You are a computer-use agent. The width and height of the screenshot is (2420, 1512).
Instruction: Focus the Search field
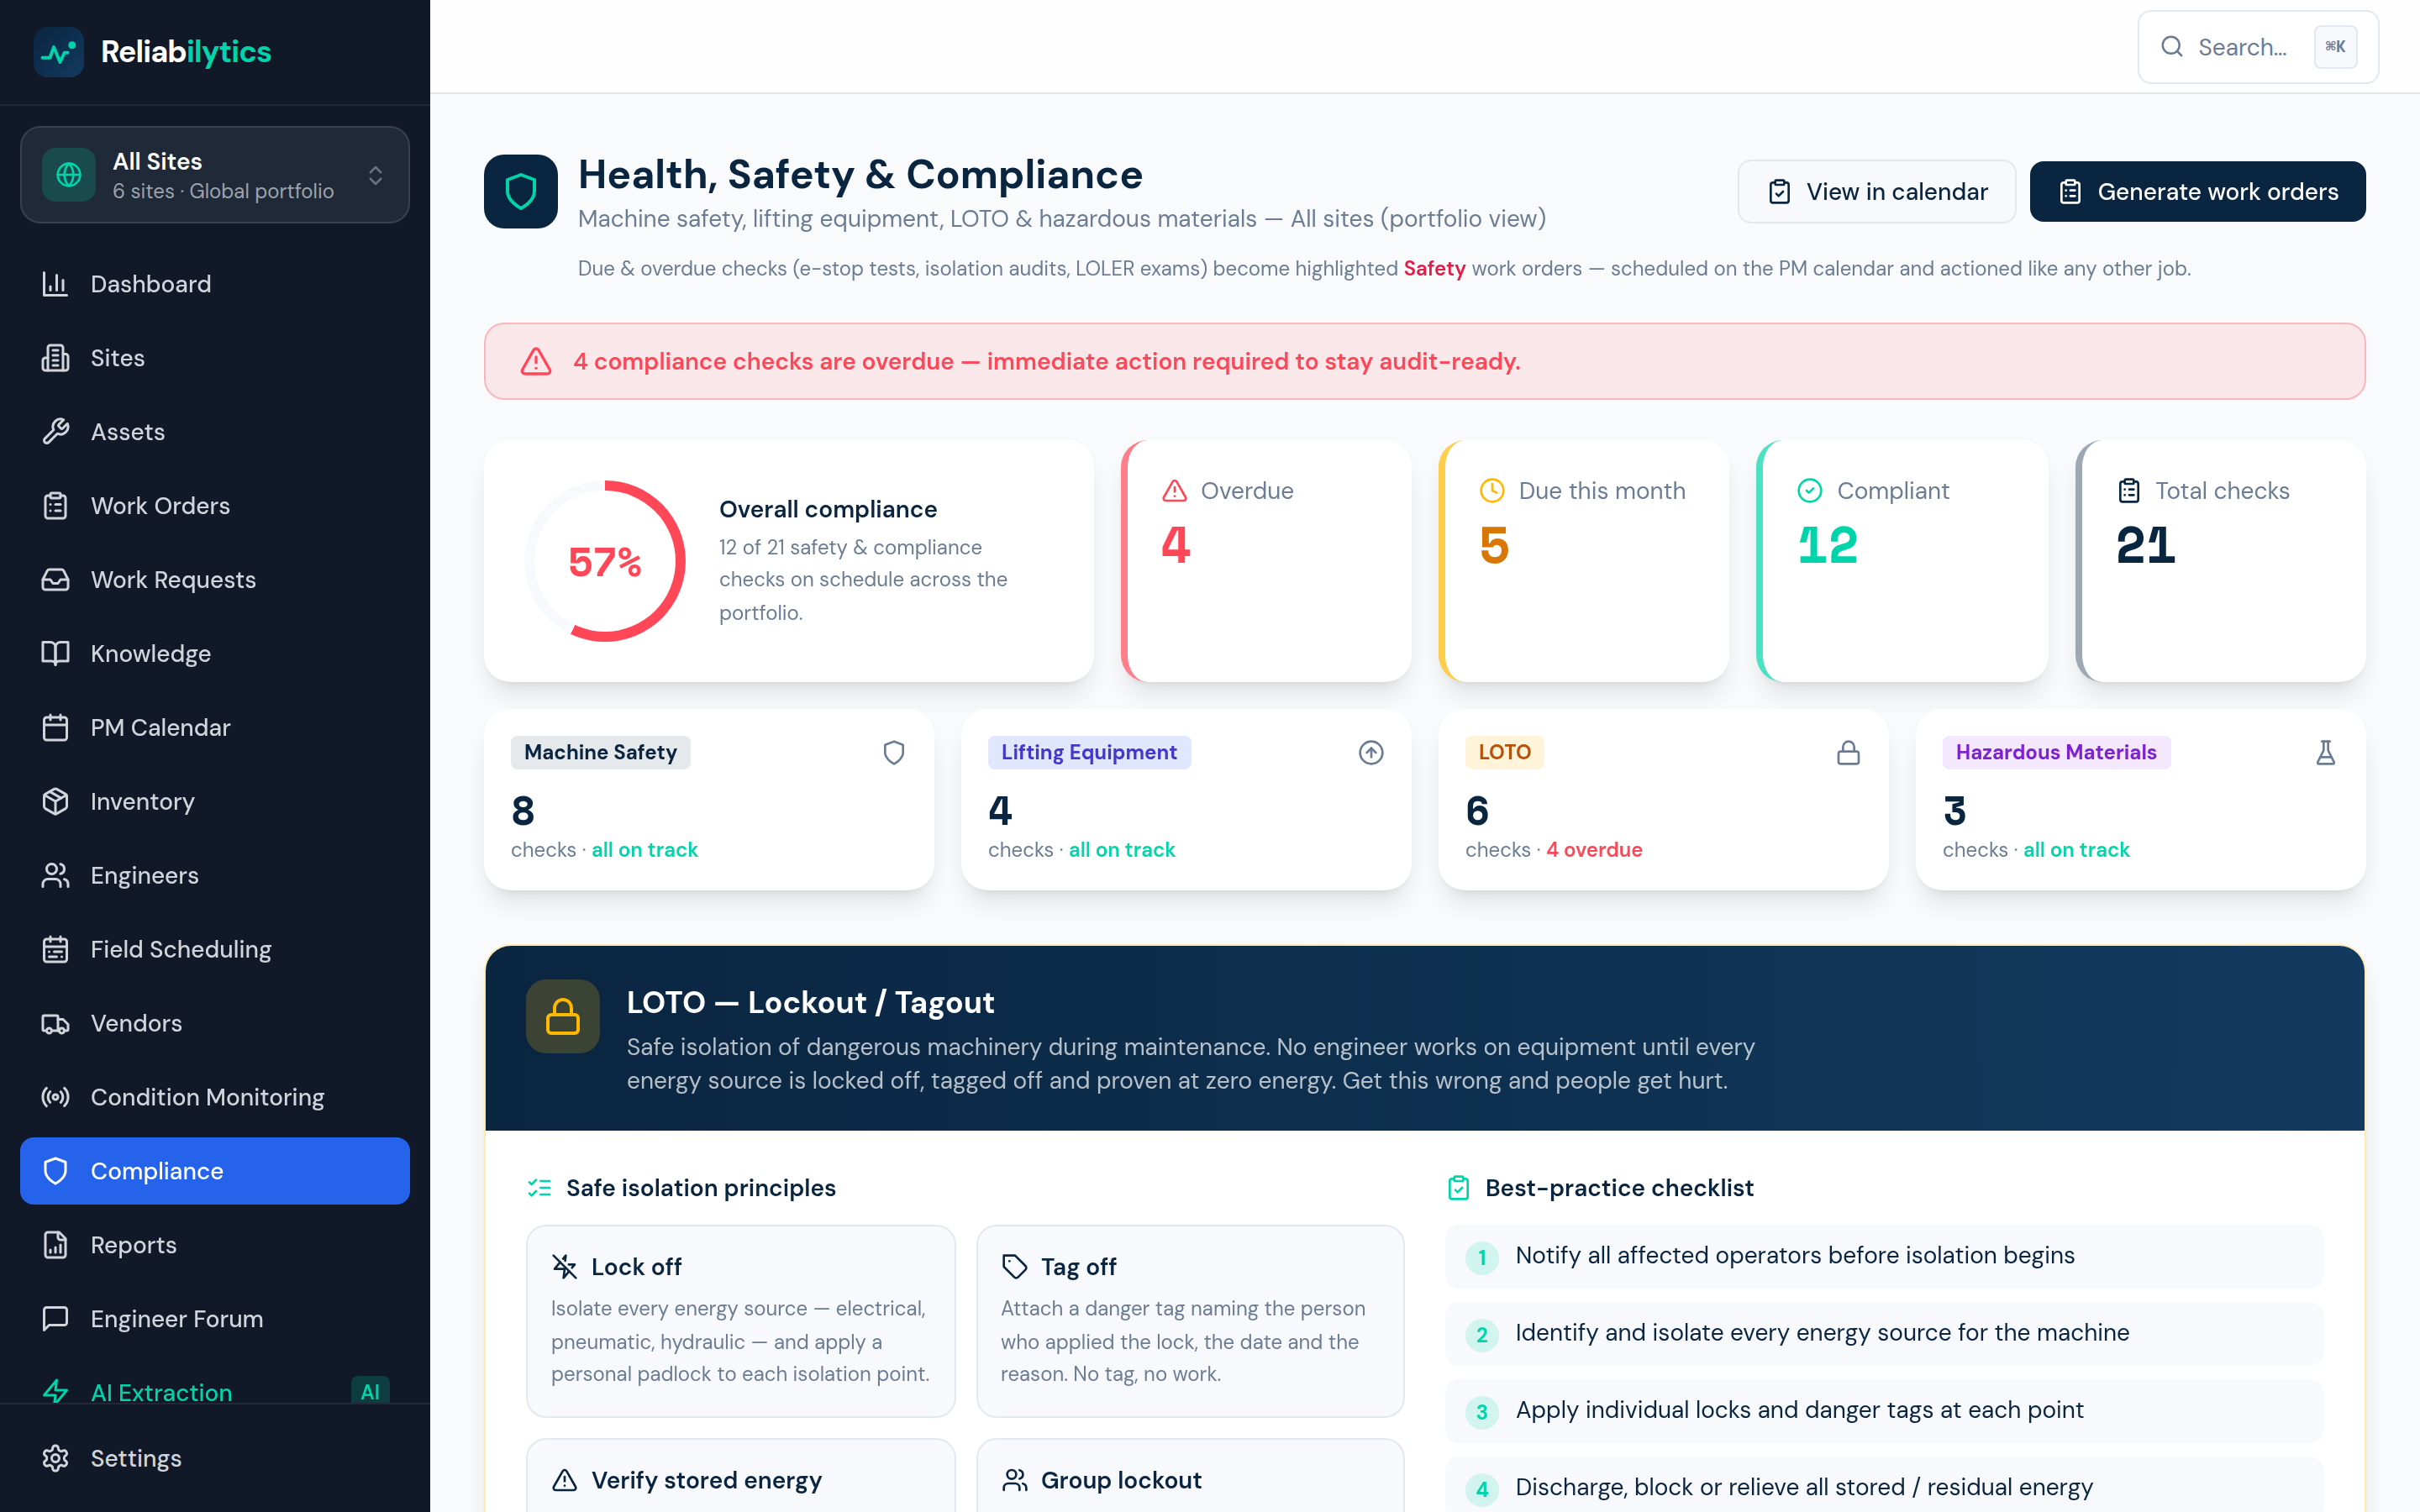tap(2258, 47)
